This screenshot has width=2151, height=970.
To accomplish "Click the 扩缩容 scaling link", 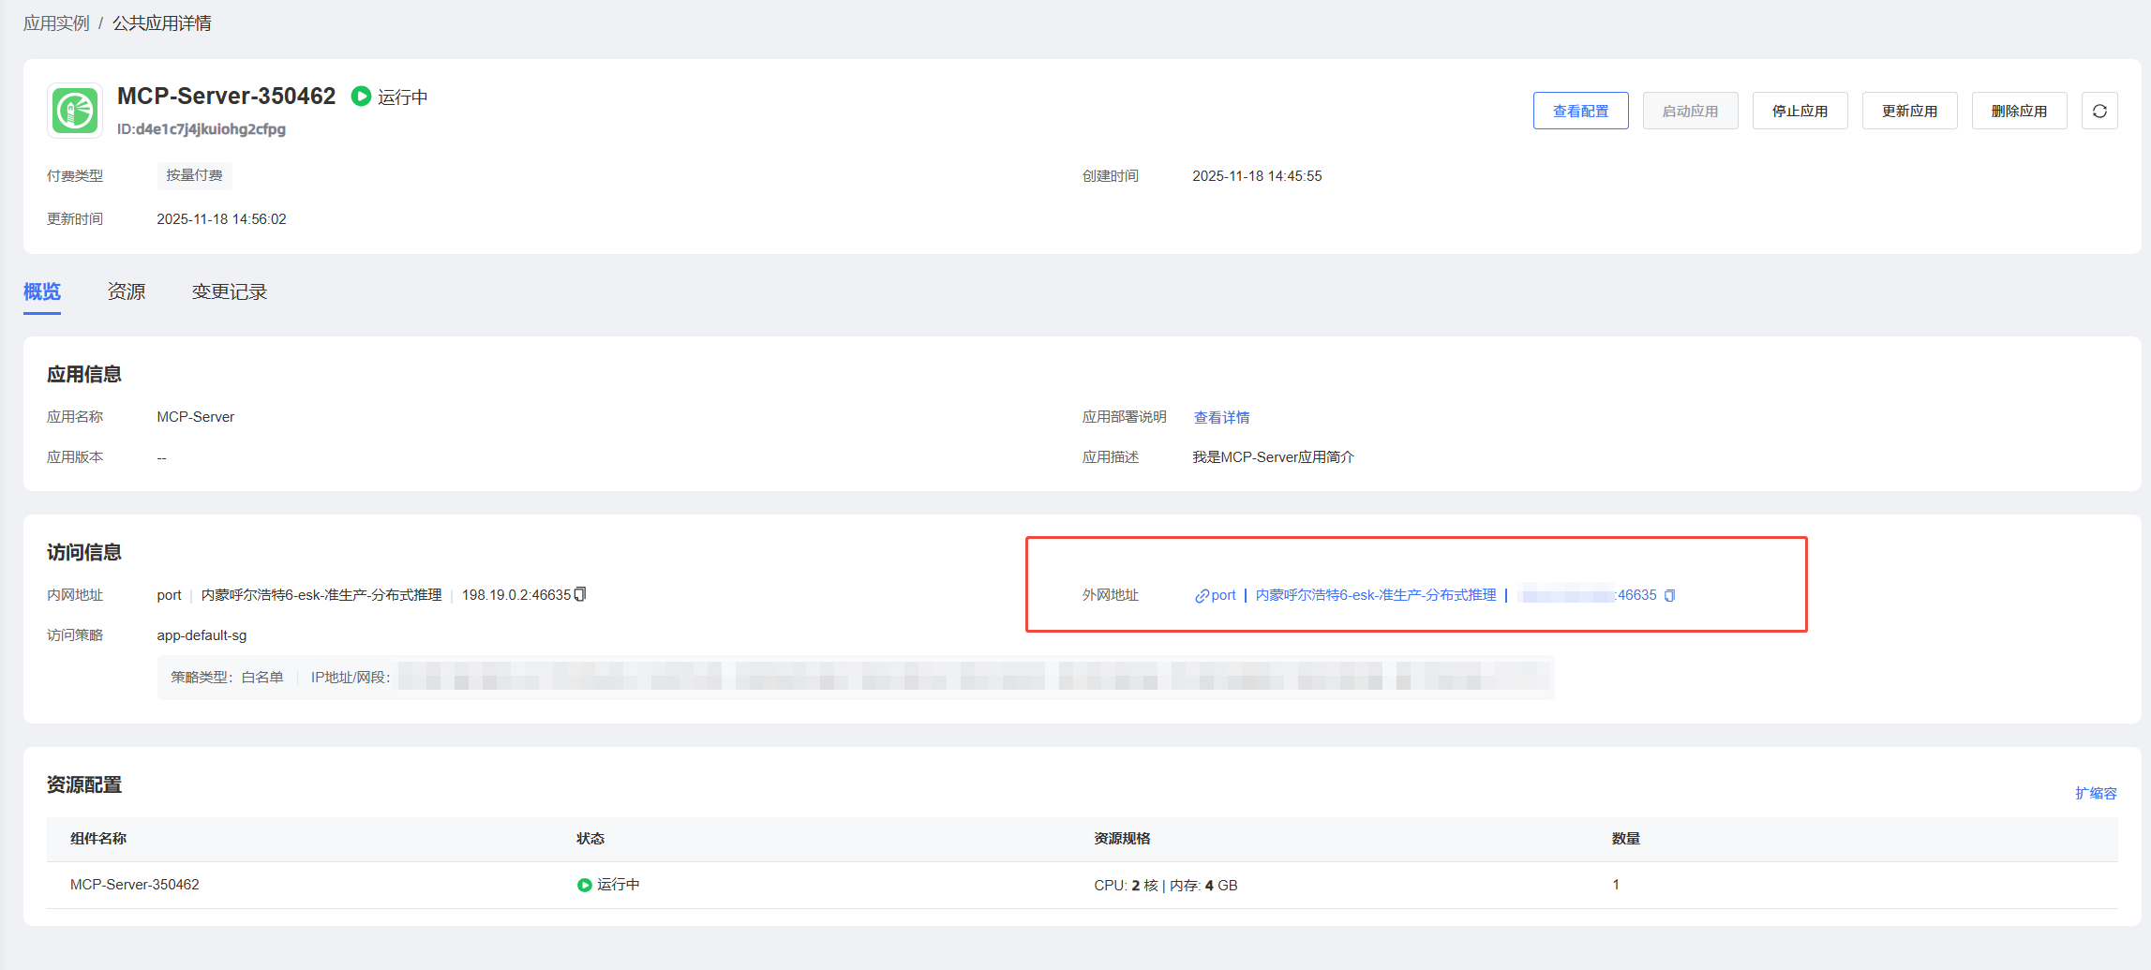I will click(x=2096, y=793).
